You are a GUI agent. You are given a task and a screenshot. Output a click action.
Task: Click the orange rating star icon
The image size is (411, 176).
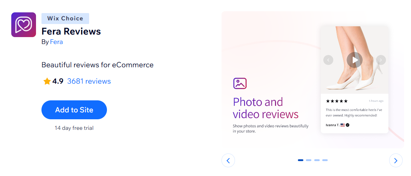[x=47, y=81]
